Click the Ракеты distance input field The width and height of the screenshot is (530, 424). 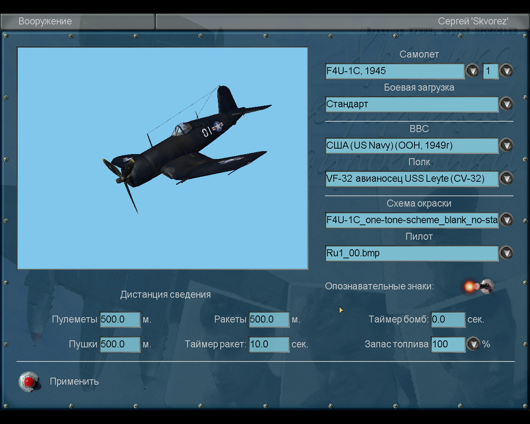tap(269, 319)
